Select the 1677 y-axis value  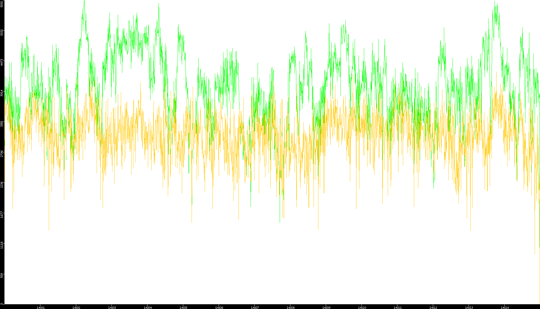pos(2,215)
